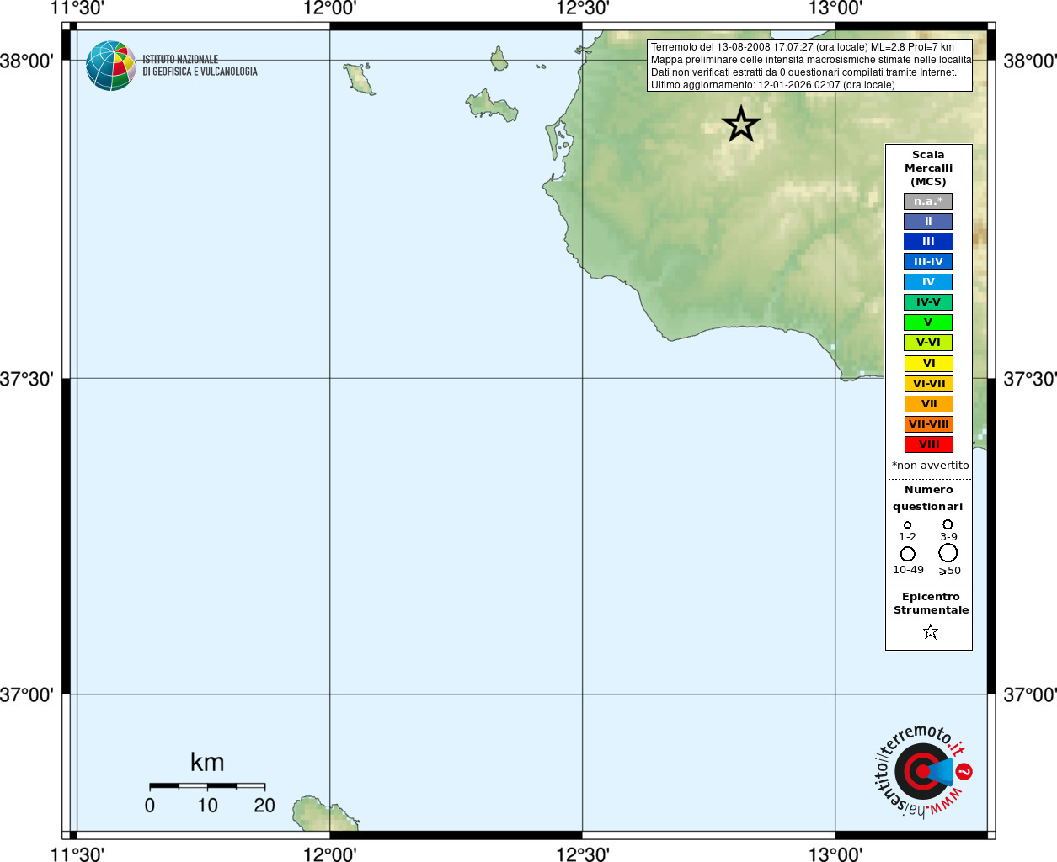Pick the green intensity V swatch
The width and height of the screenshot is (1057, 862).
[928, 322]
